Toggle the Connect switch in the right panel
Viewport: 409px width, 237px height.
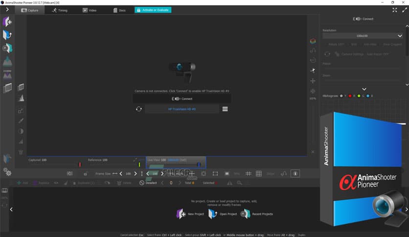pyautogui.click(x=363, y=19)
